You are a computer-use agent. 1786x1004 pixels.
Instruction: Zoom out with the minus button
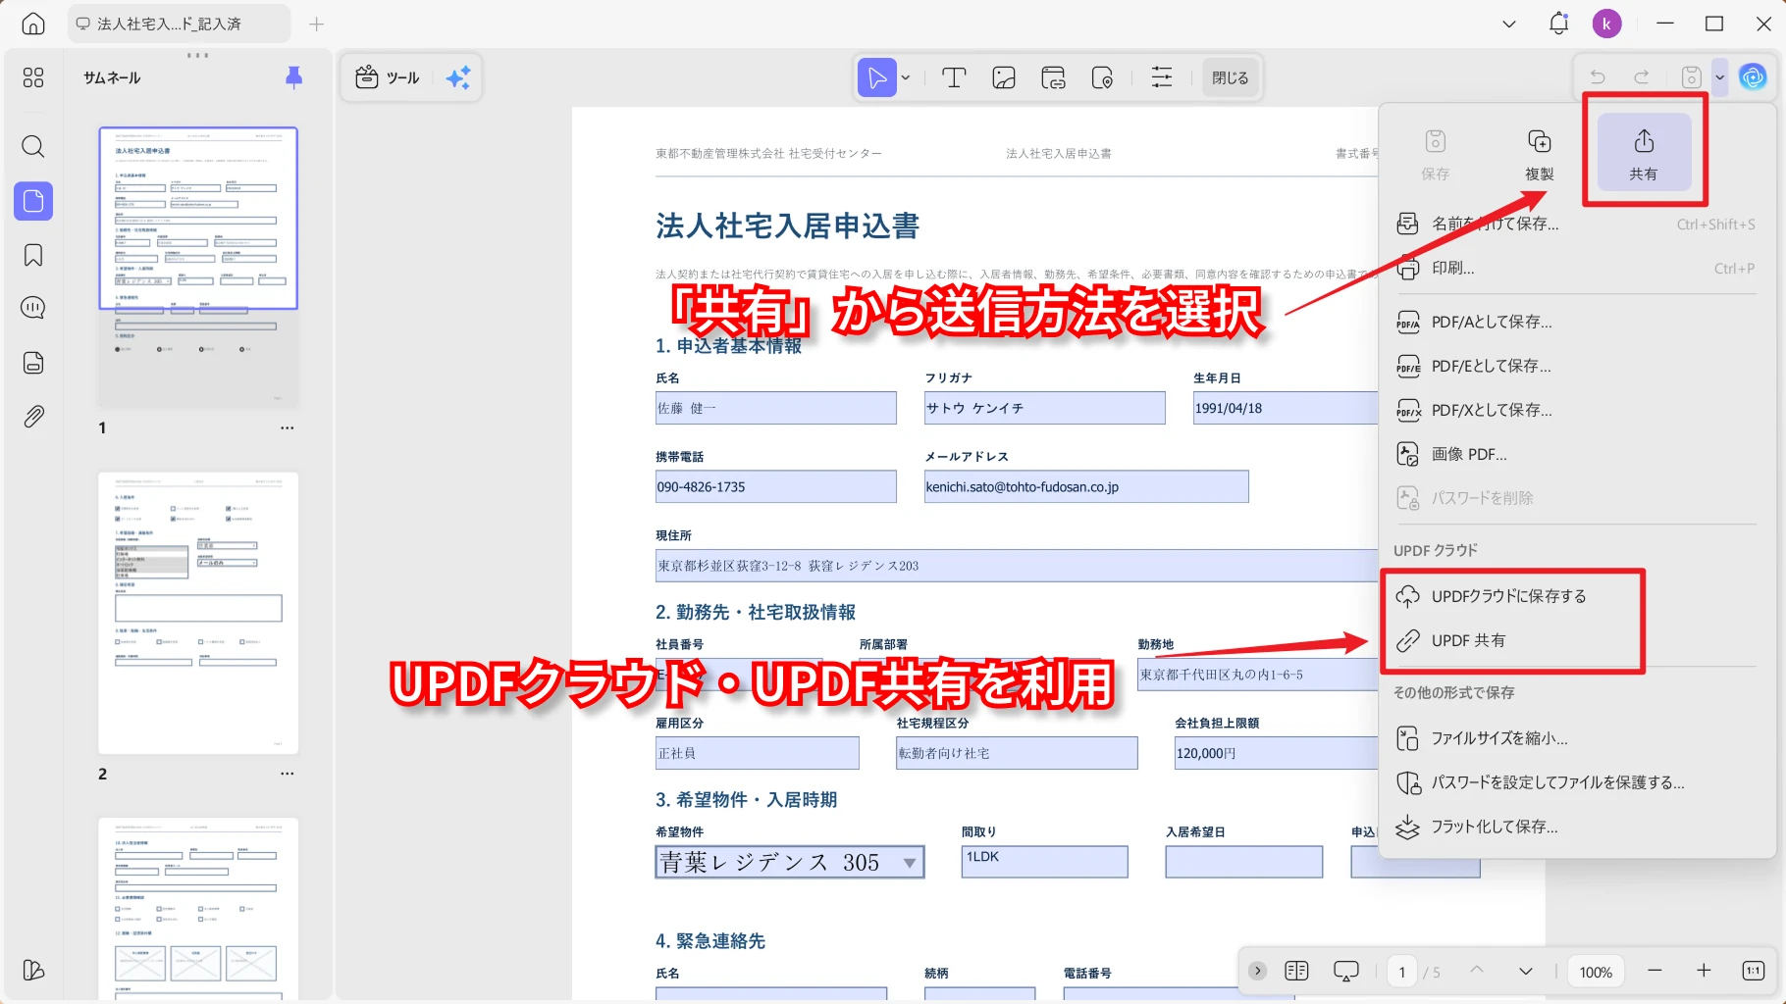pyautogui.click(x=1655, y=971)
